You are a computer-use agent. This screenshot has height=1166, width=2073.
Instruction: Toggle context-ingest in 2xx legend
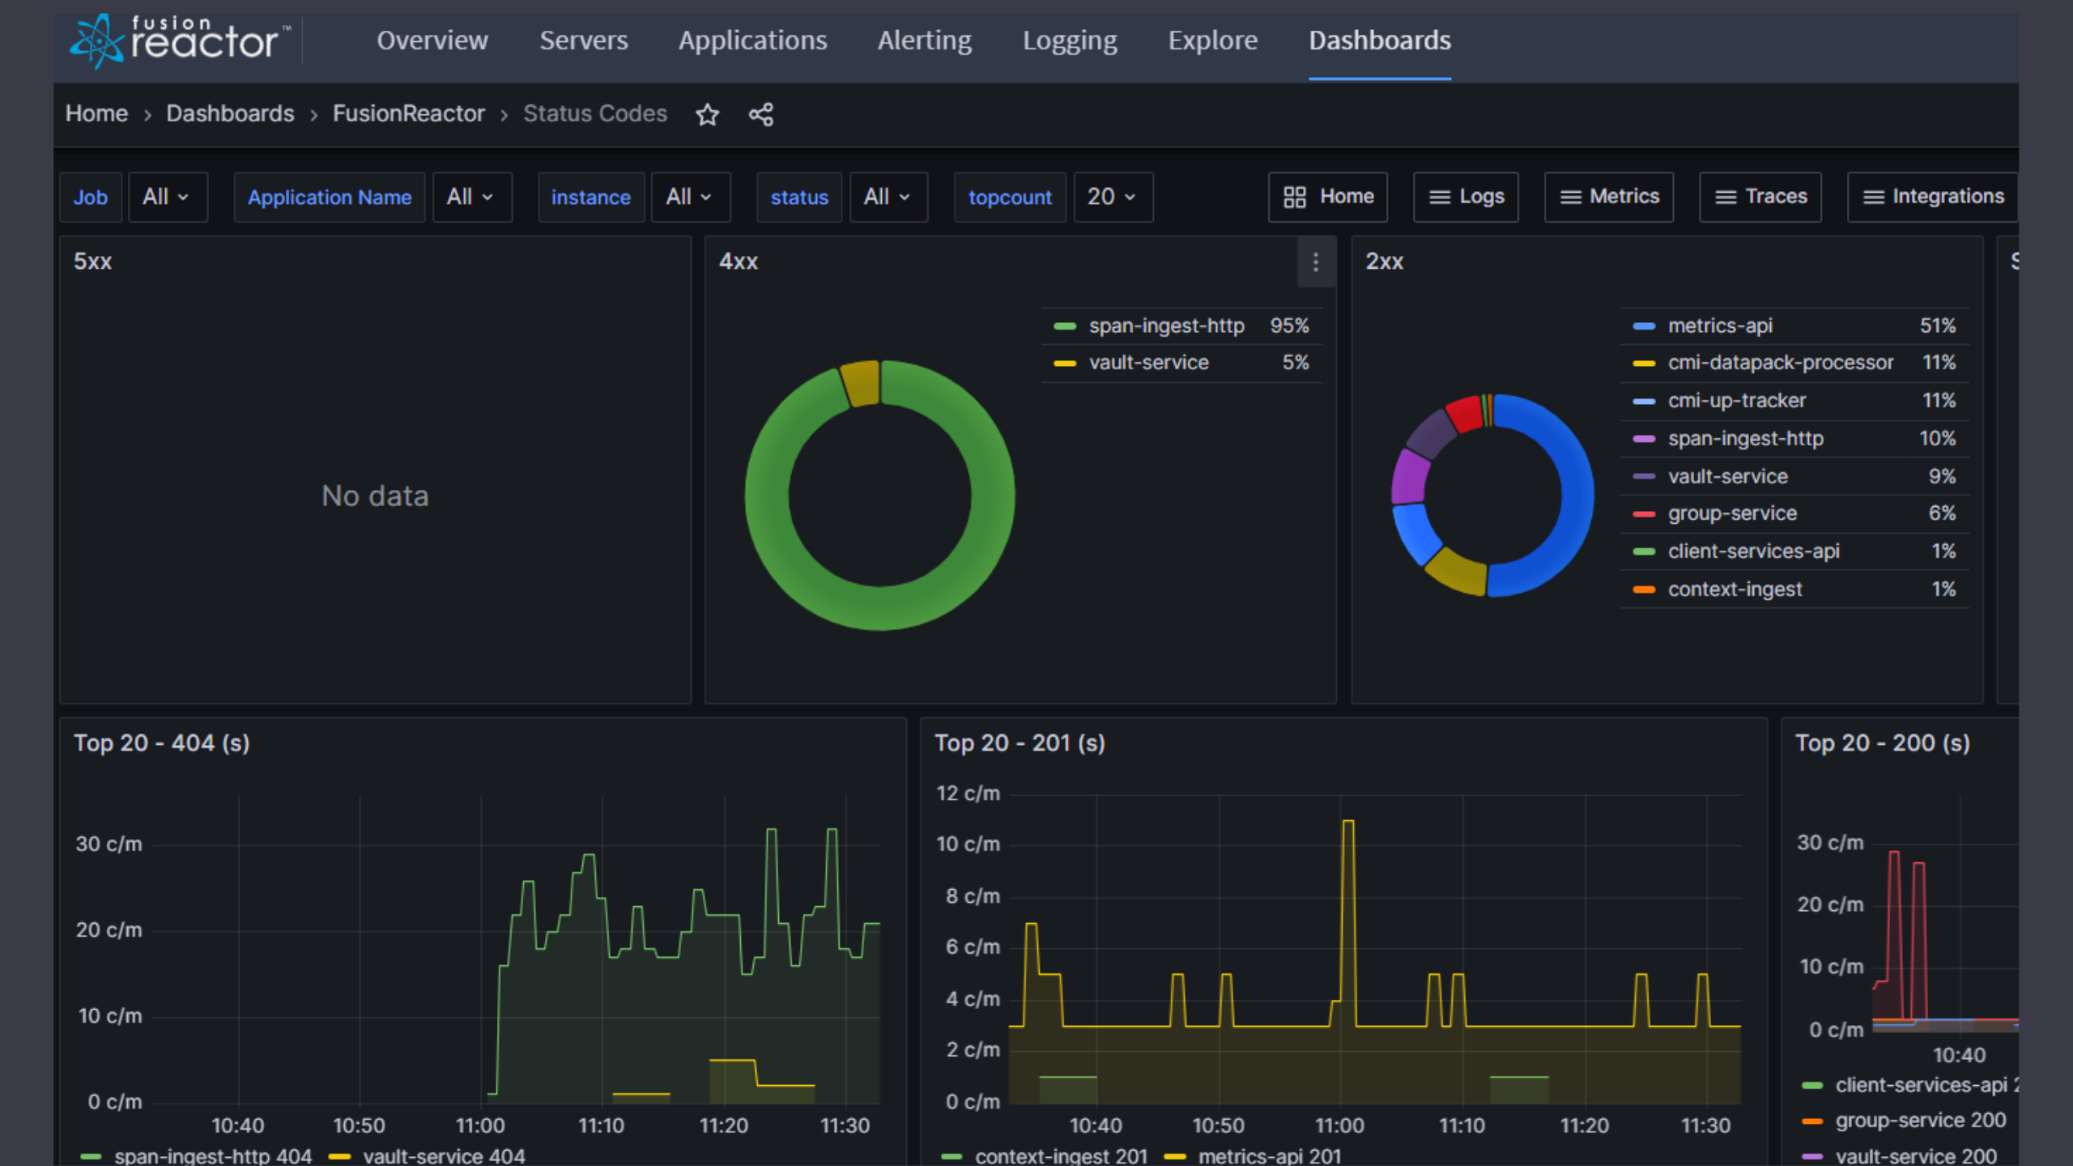click(x=1735, y=589)
